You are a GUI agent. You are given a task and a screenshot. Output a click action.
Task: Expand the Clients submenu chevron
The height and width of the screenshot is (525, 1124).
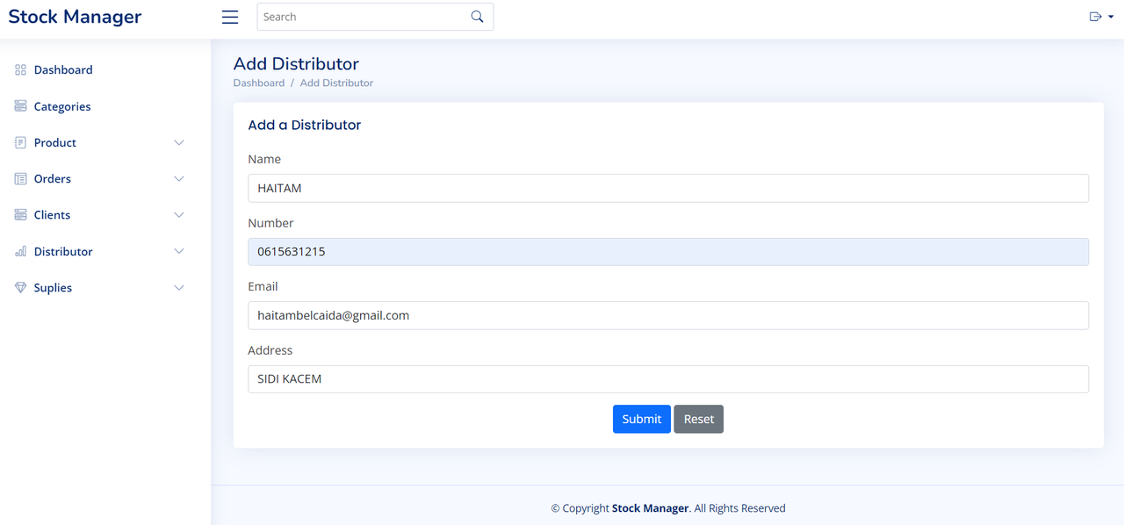point(179,214)
